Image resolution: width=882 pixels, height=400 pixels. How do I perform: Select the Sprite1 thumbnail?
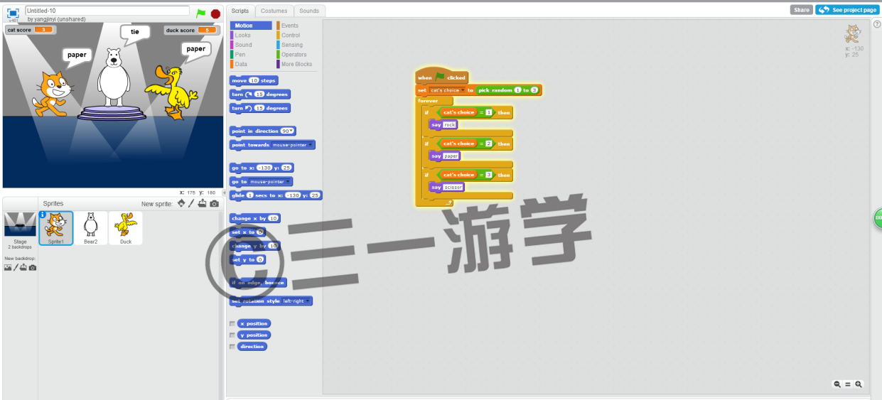click(x=56, y=228)
